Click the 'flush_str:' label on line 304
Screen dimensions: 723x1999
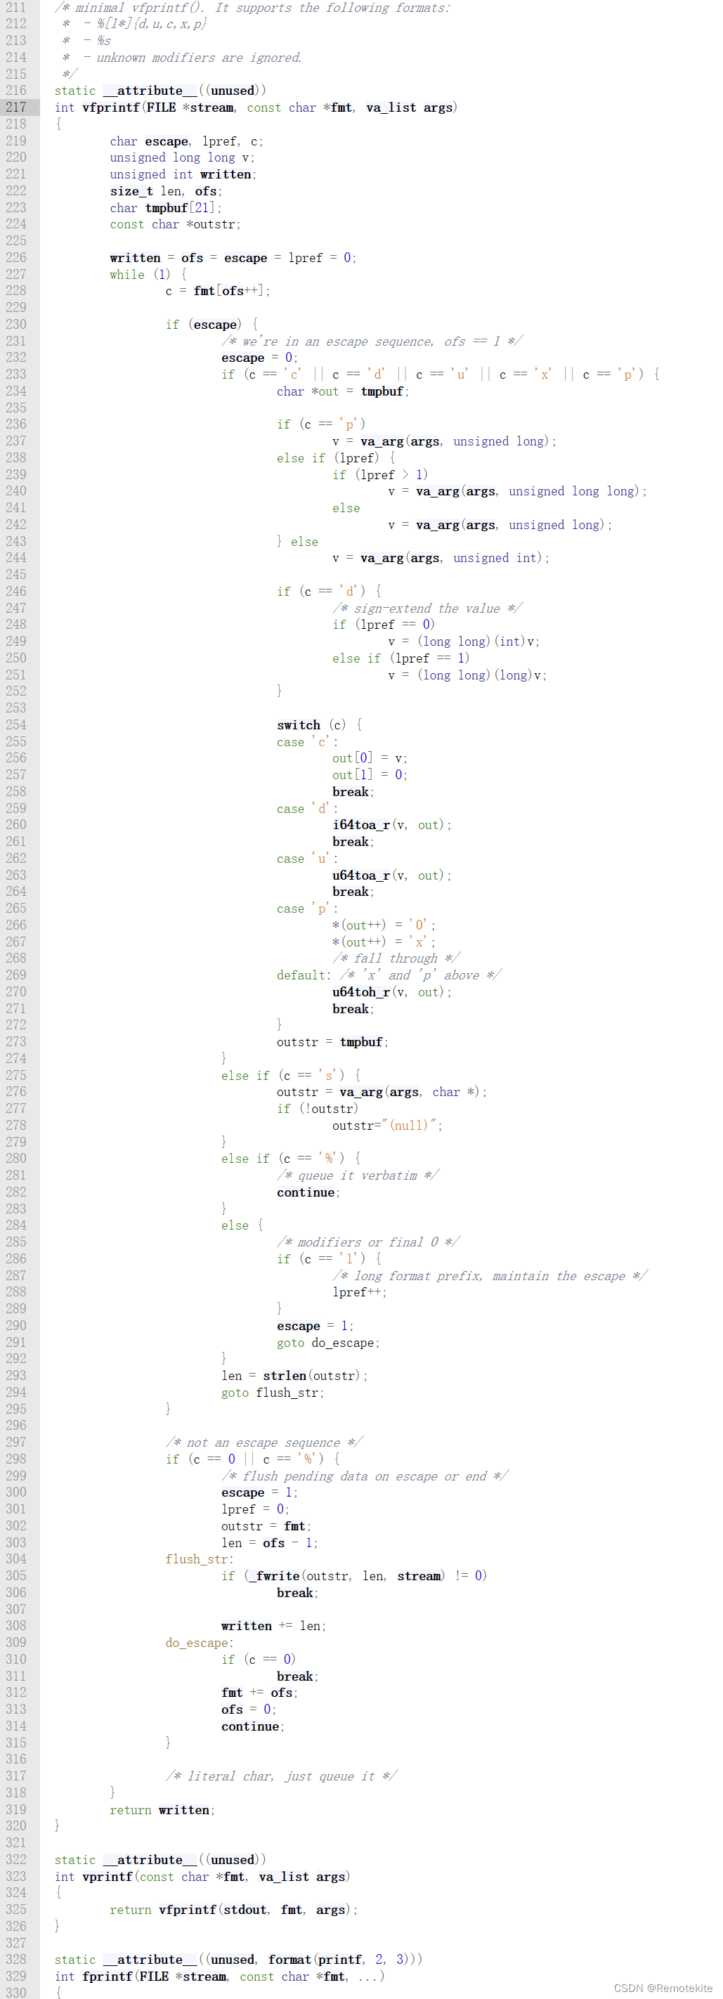click(200, 1558)
